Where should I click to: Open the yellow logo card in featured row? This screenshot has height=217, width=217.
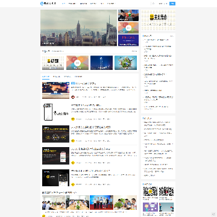point(53,63)
